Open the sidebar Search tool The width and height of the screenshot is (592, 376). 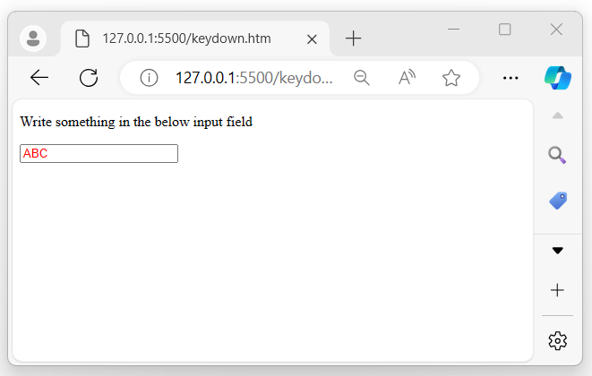click(x=558, y=156)
